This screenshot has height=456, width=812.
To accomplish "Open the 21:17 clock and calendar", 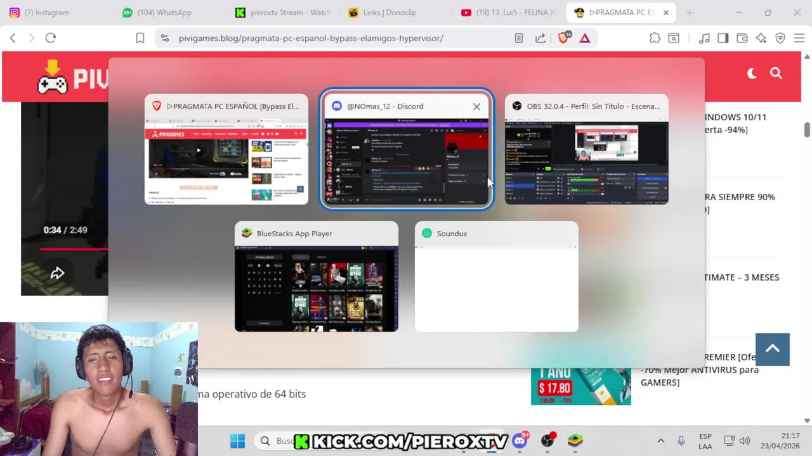I will [781, 441].
